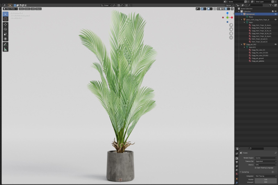The width and height of the screenshot is (278, 185).
Task: Pick the Rotate tool
Action: 6,29
